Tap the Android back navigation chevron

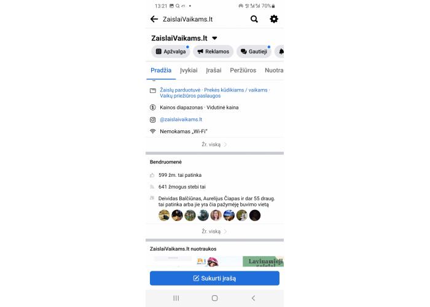[253, 298]
